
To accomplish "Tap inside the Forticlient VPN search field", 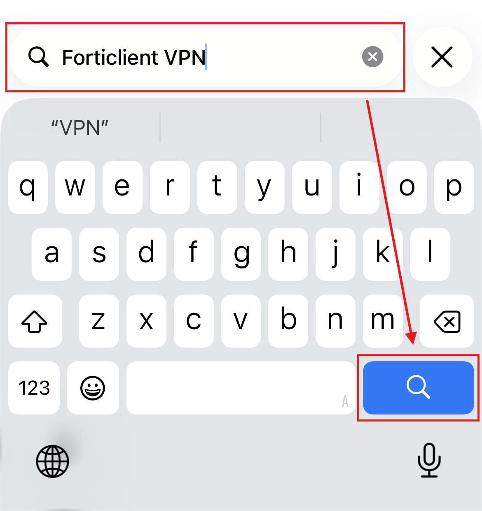I will tap(206, 57).
